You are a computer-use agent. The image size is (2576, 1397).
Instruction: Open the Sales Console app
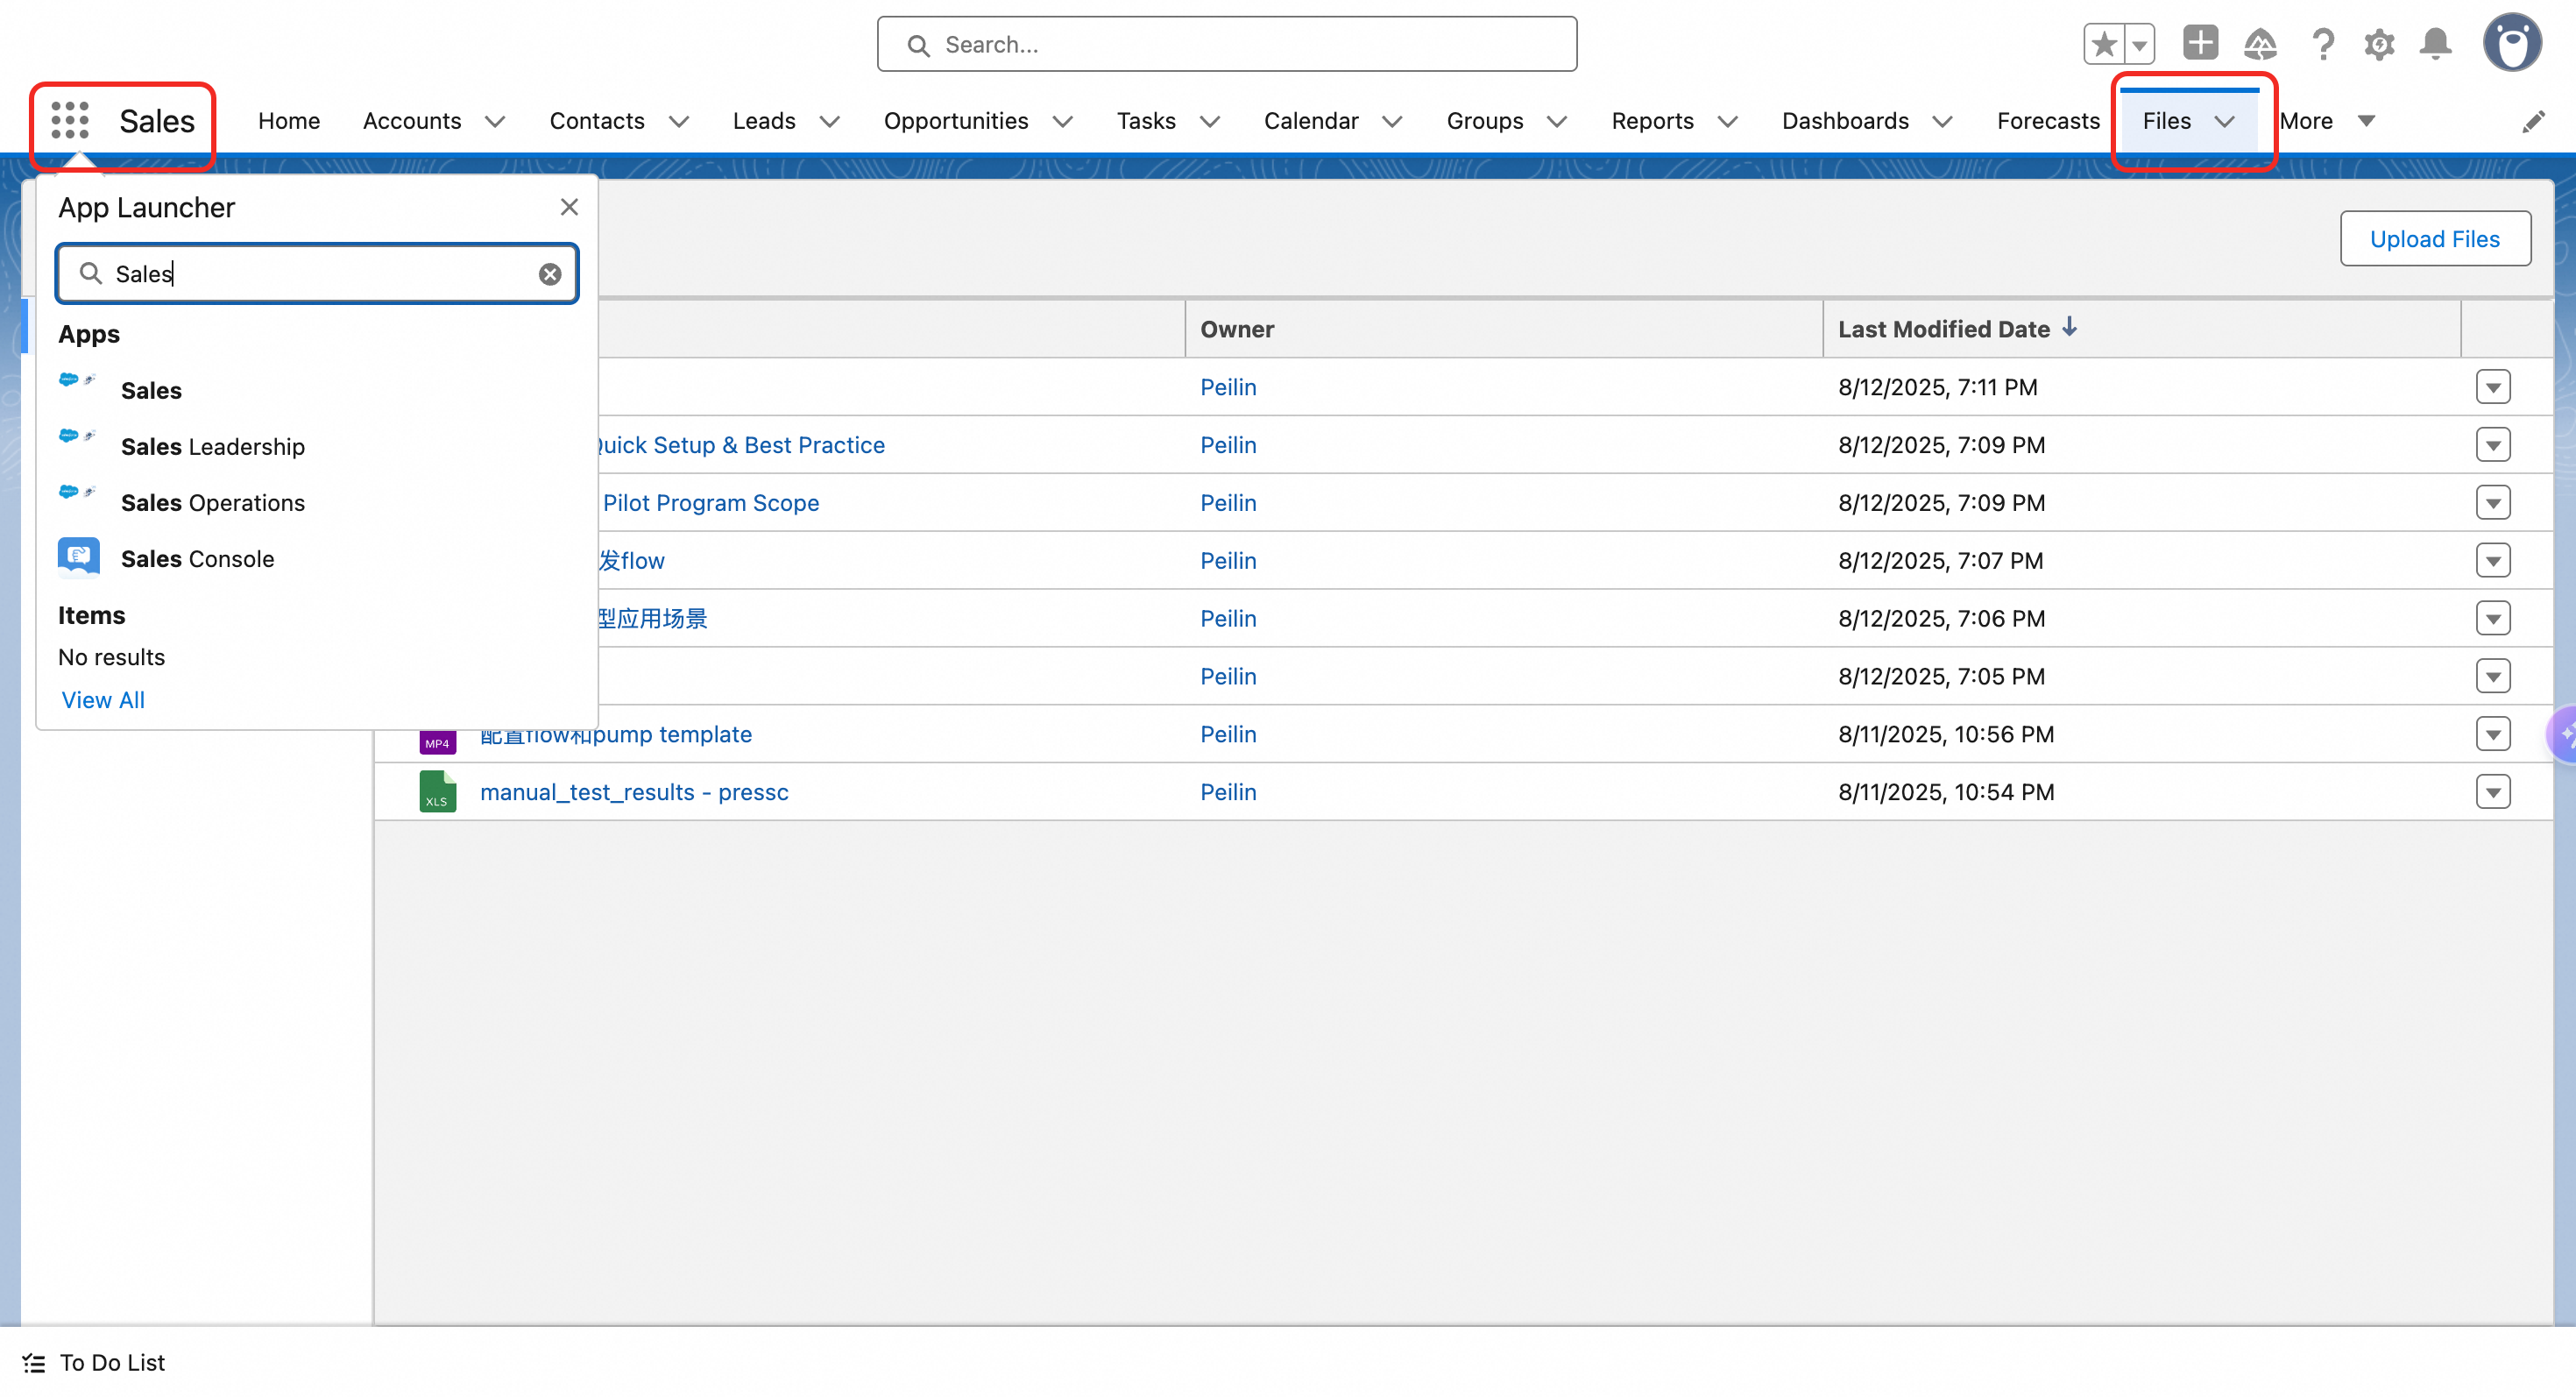point(197,558)
